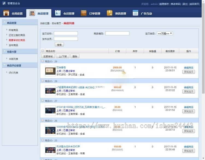Collapse the 商品管理 sidebar section
The height and width of the screenshot is (160, 205).
4,23
